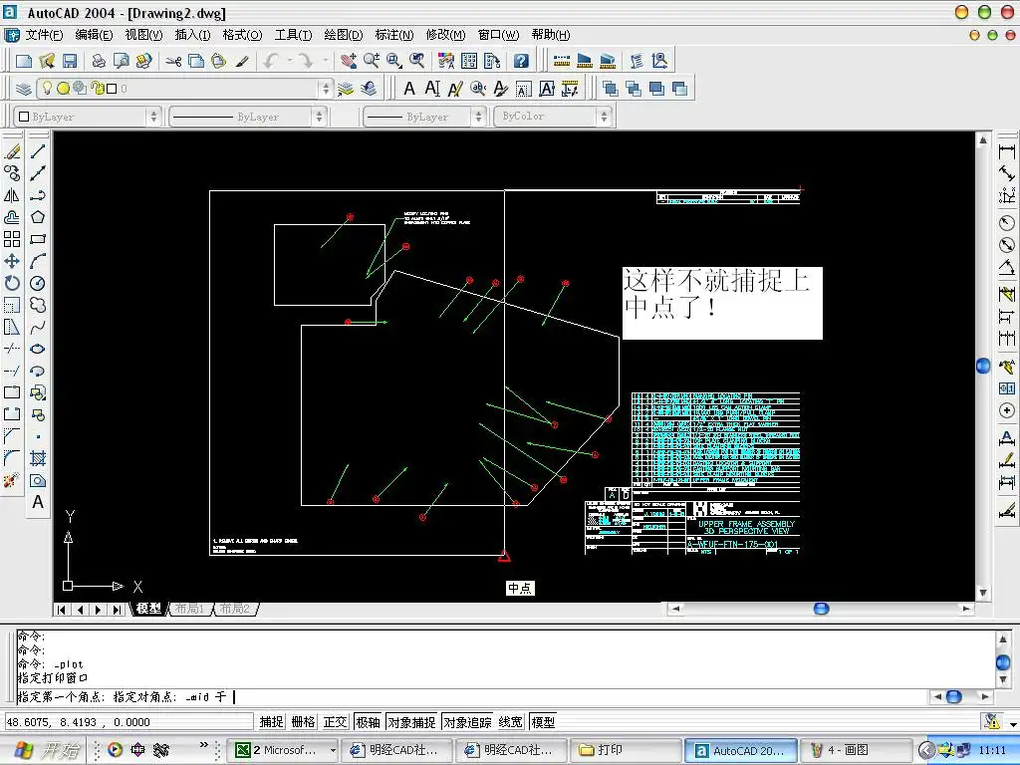Select the Rectangle draw tool
Image resolution: width=1020 pixels, height=765 pixels.
38,239
